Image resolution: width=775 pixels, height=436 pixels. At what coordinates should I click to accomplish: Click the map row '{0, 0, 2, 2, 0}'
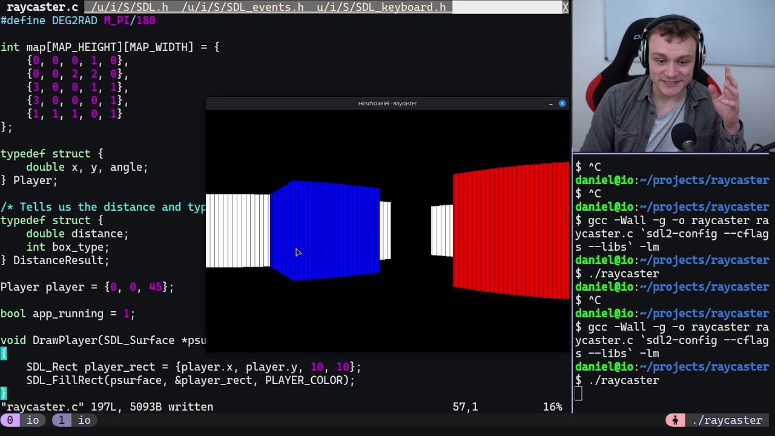click(x=77, y=74)
